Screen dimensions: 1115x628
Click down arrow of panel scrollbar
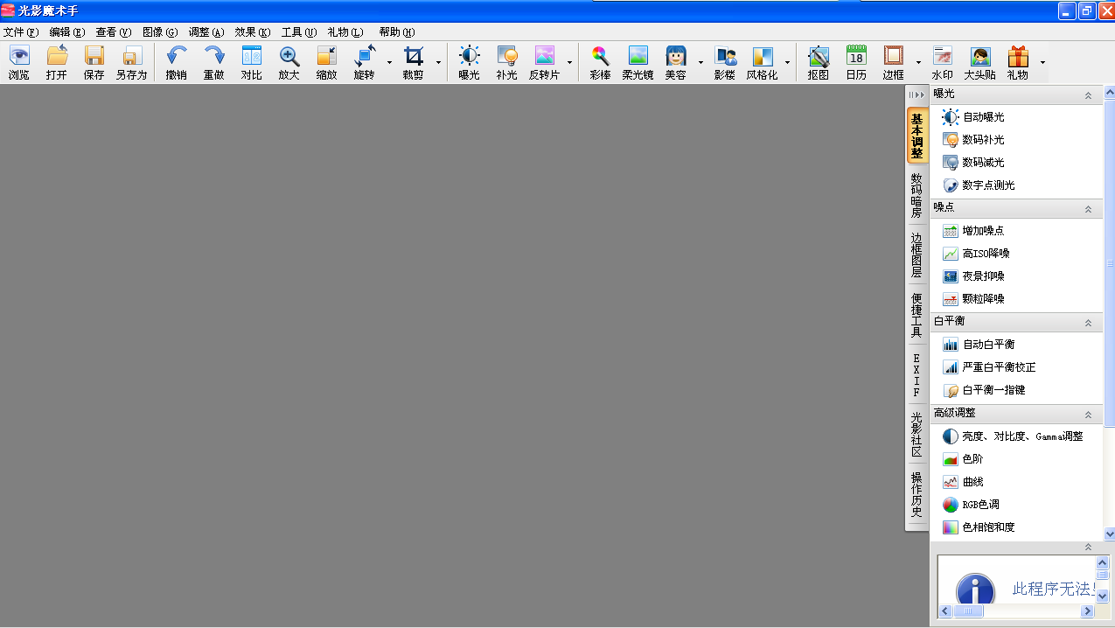click(1110, 534)
